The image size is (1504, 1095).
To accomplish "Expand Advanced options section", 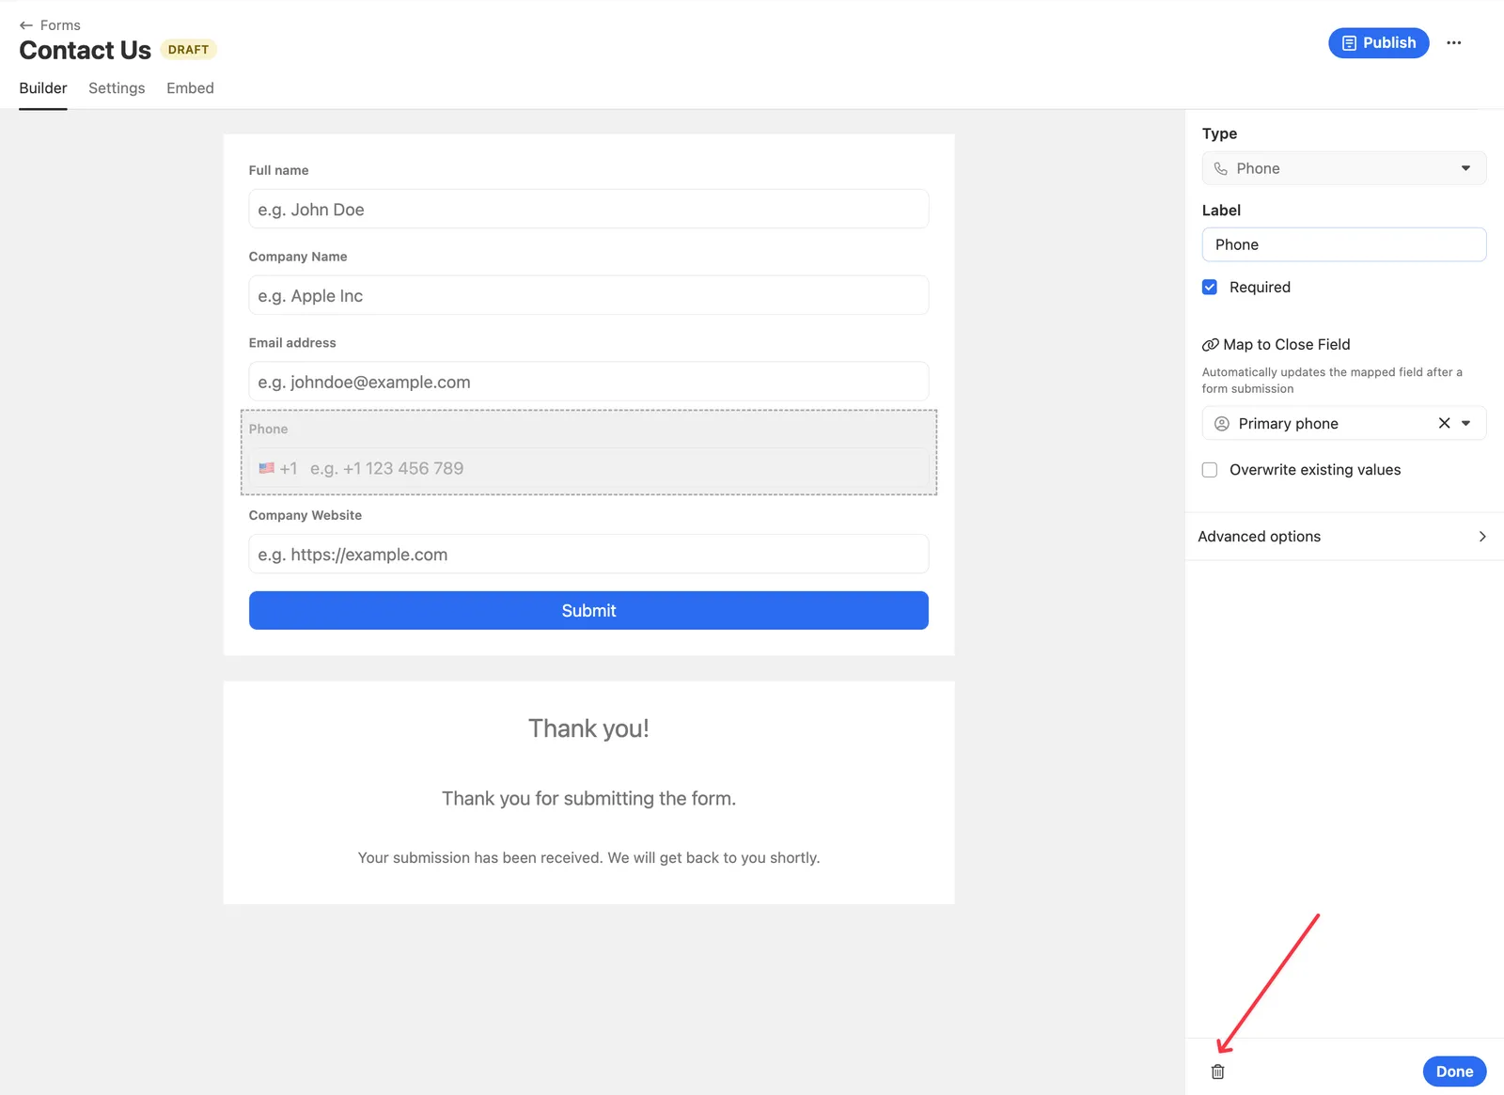I will coord(1343,536).
